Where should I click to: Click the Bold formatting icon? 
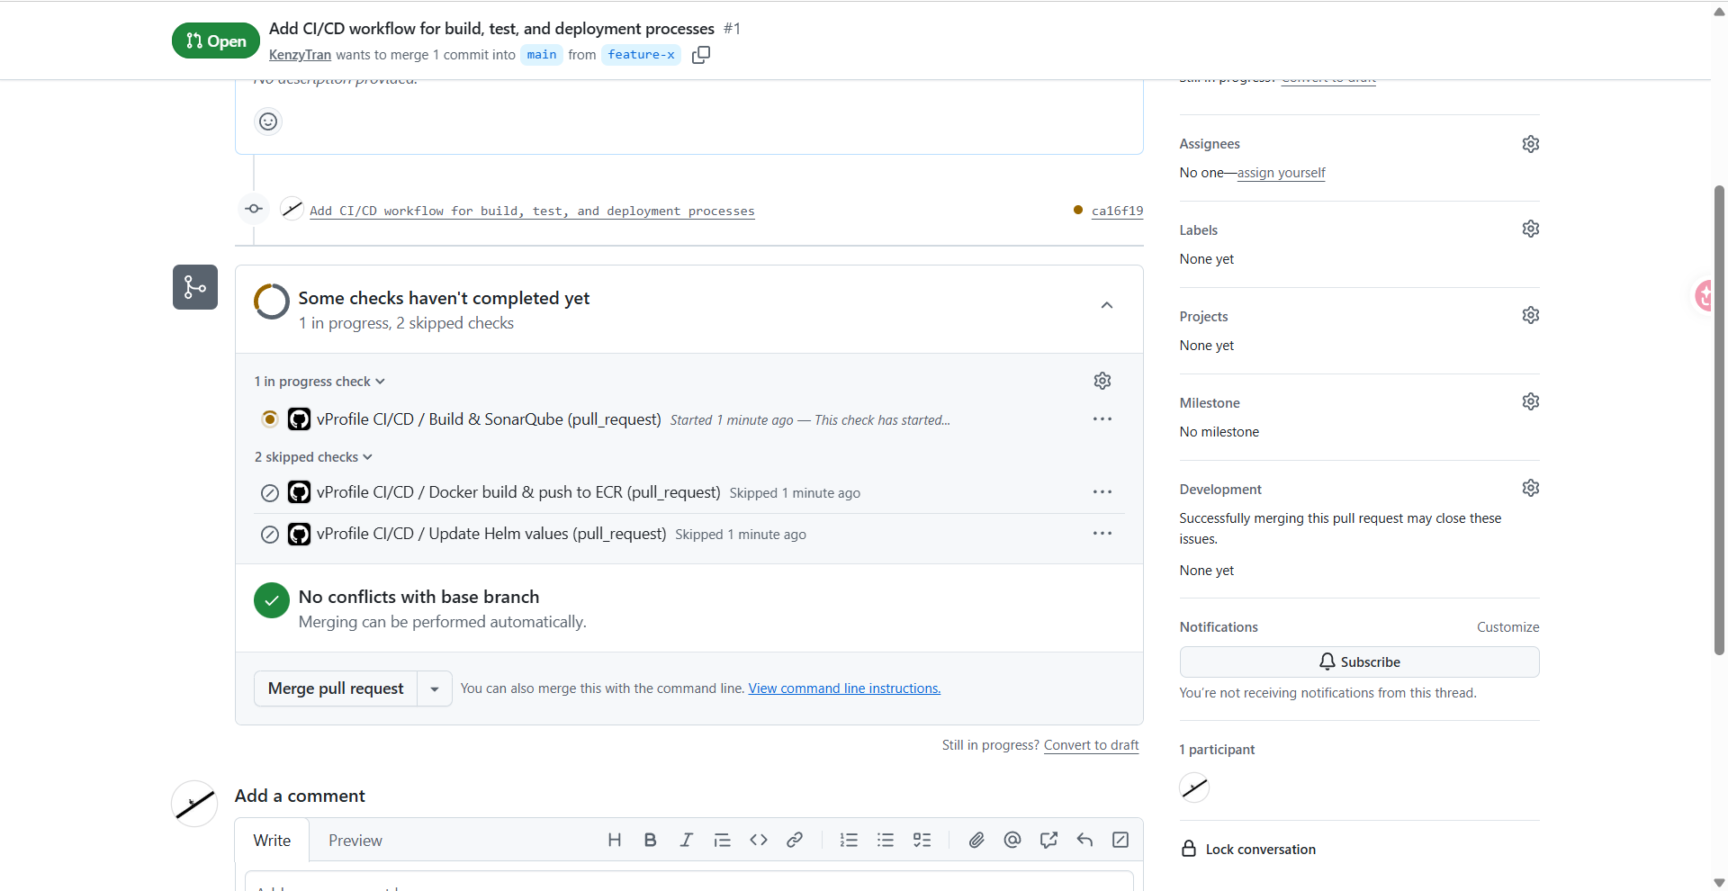tap(650, 840)
